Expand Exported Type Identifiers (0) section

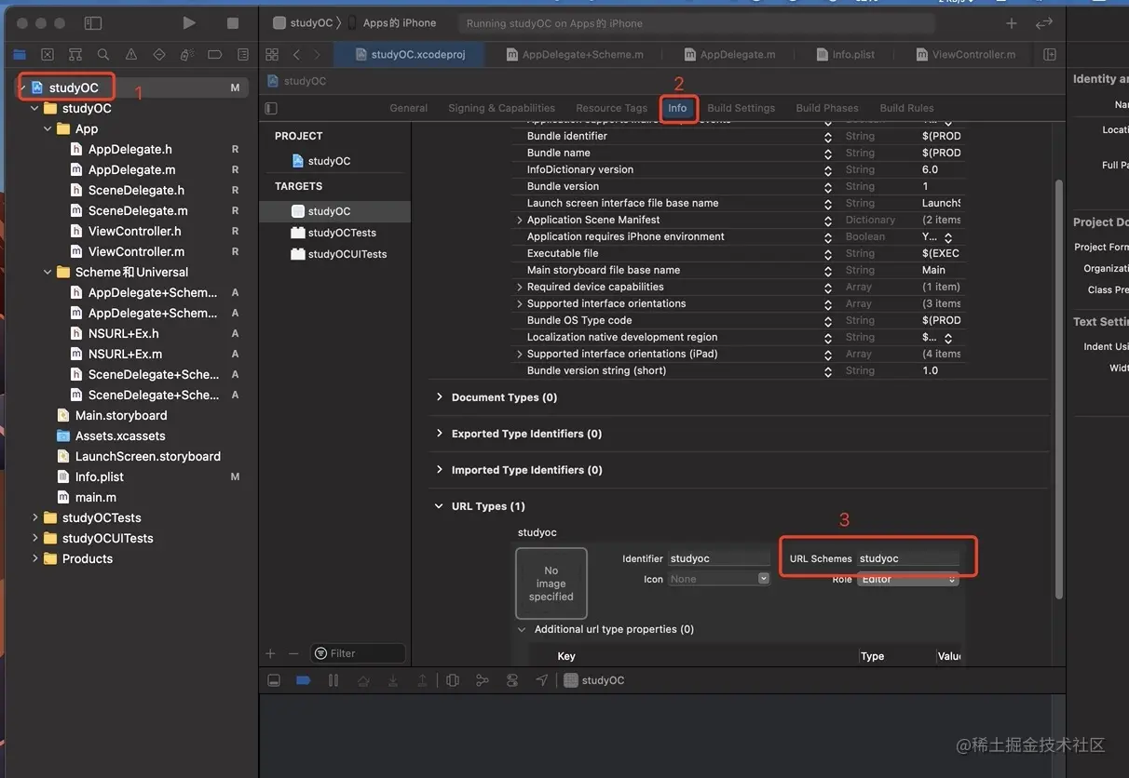click(440, 434)
